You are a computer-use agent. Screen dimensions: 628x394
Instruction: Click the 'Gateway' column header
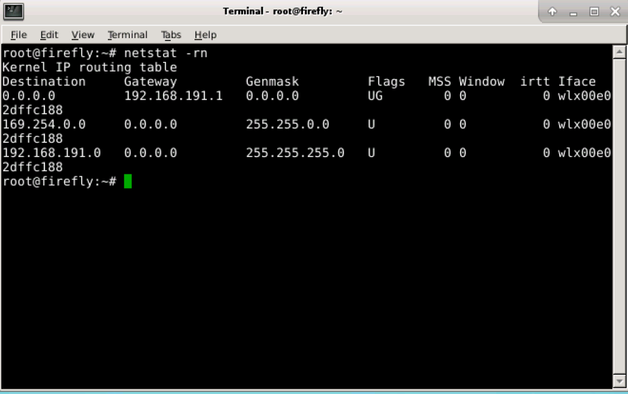tap(150, 82)
